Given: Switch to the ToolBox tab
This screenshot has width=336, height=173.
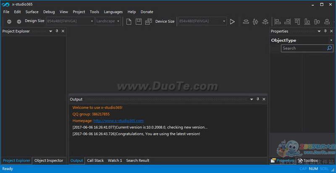Looking at the screenshot, I should 308,160.
